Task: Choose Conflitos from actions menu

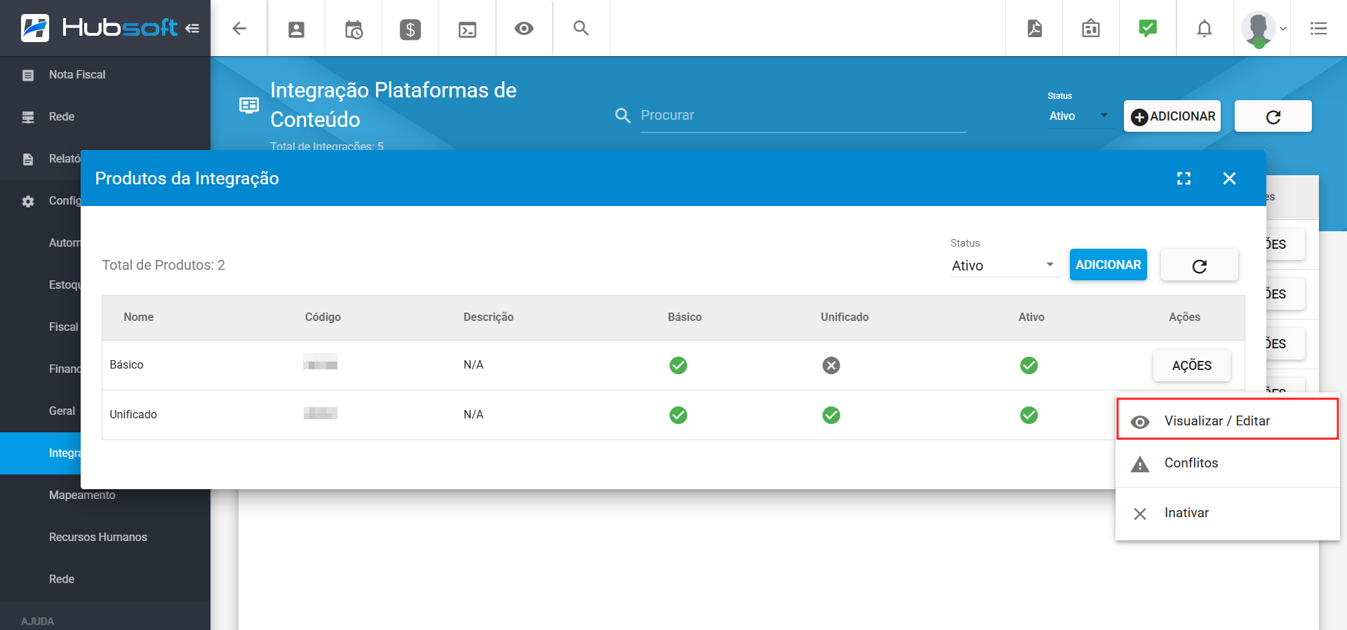Action: pyautogui.click(x=1228, y=463)
